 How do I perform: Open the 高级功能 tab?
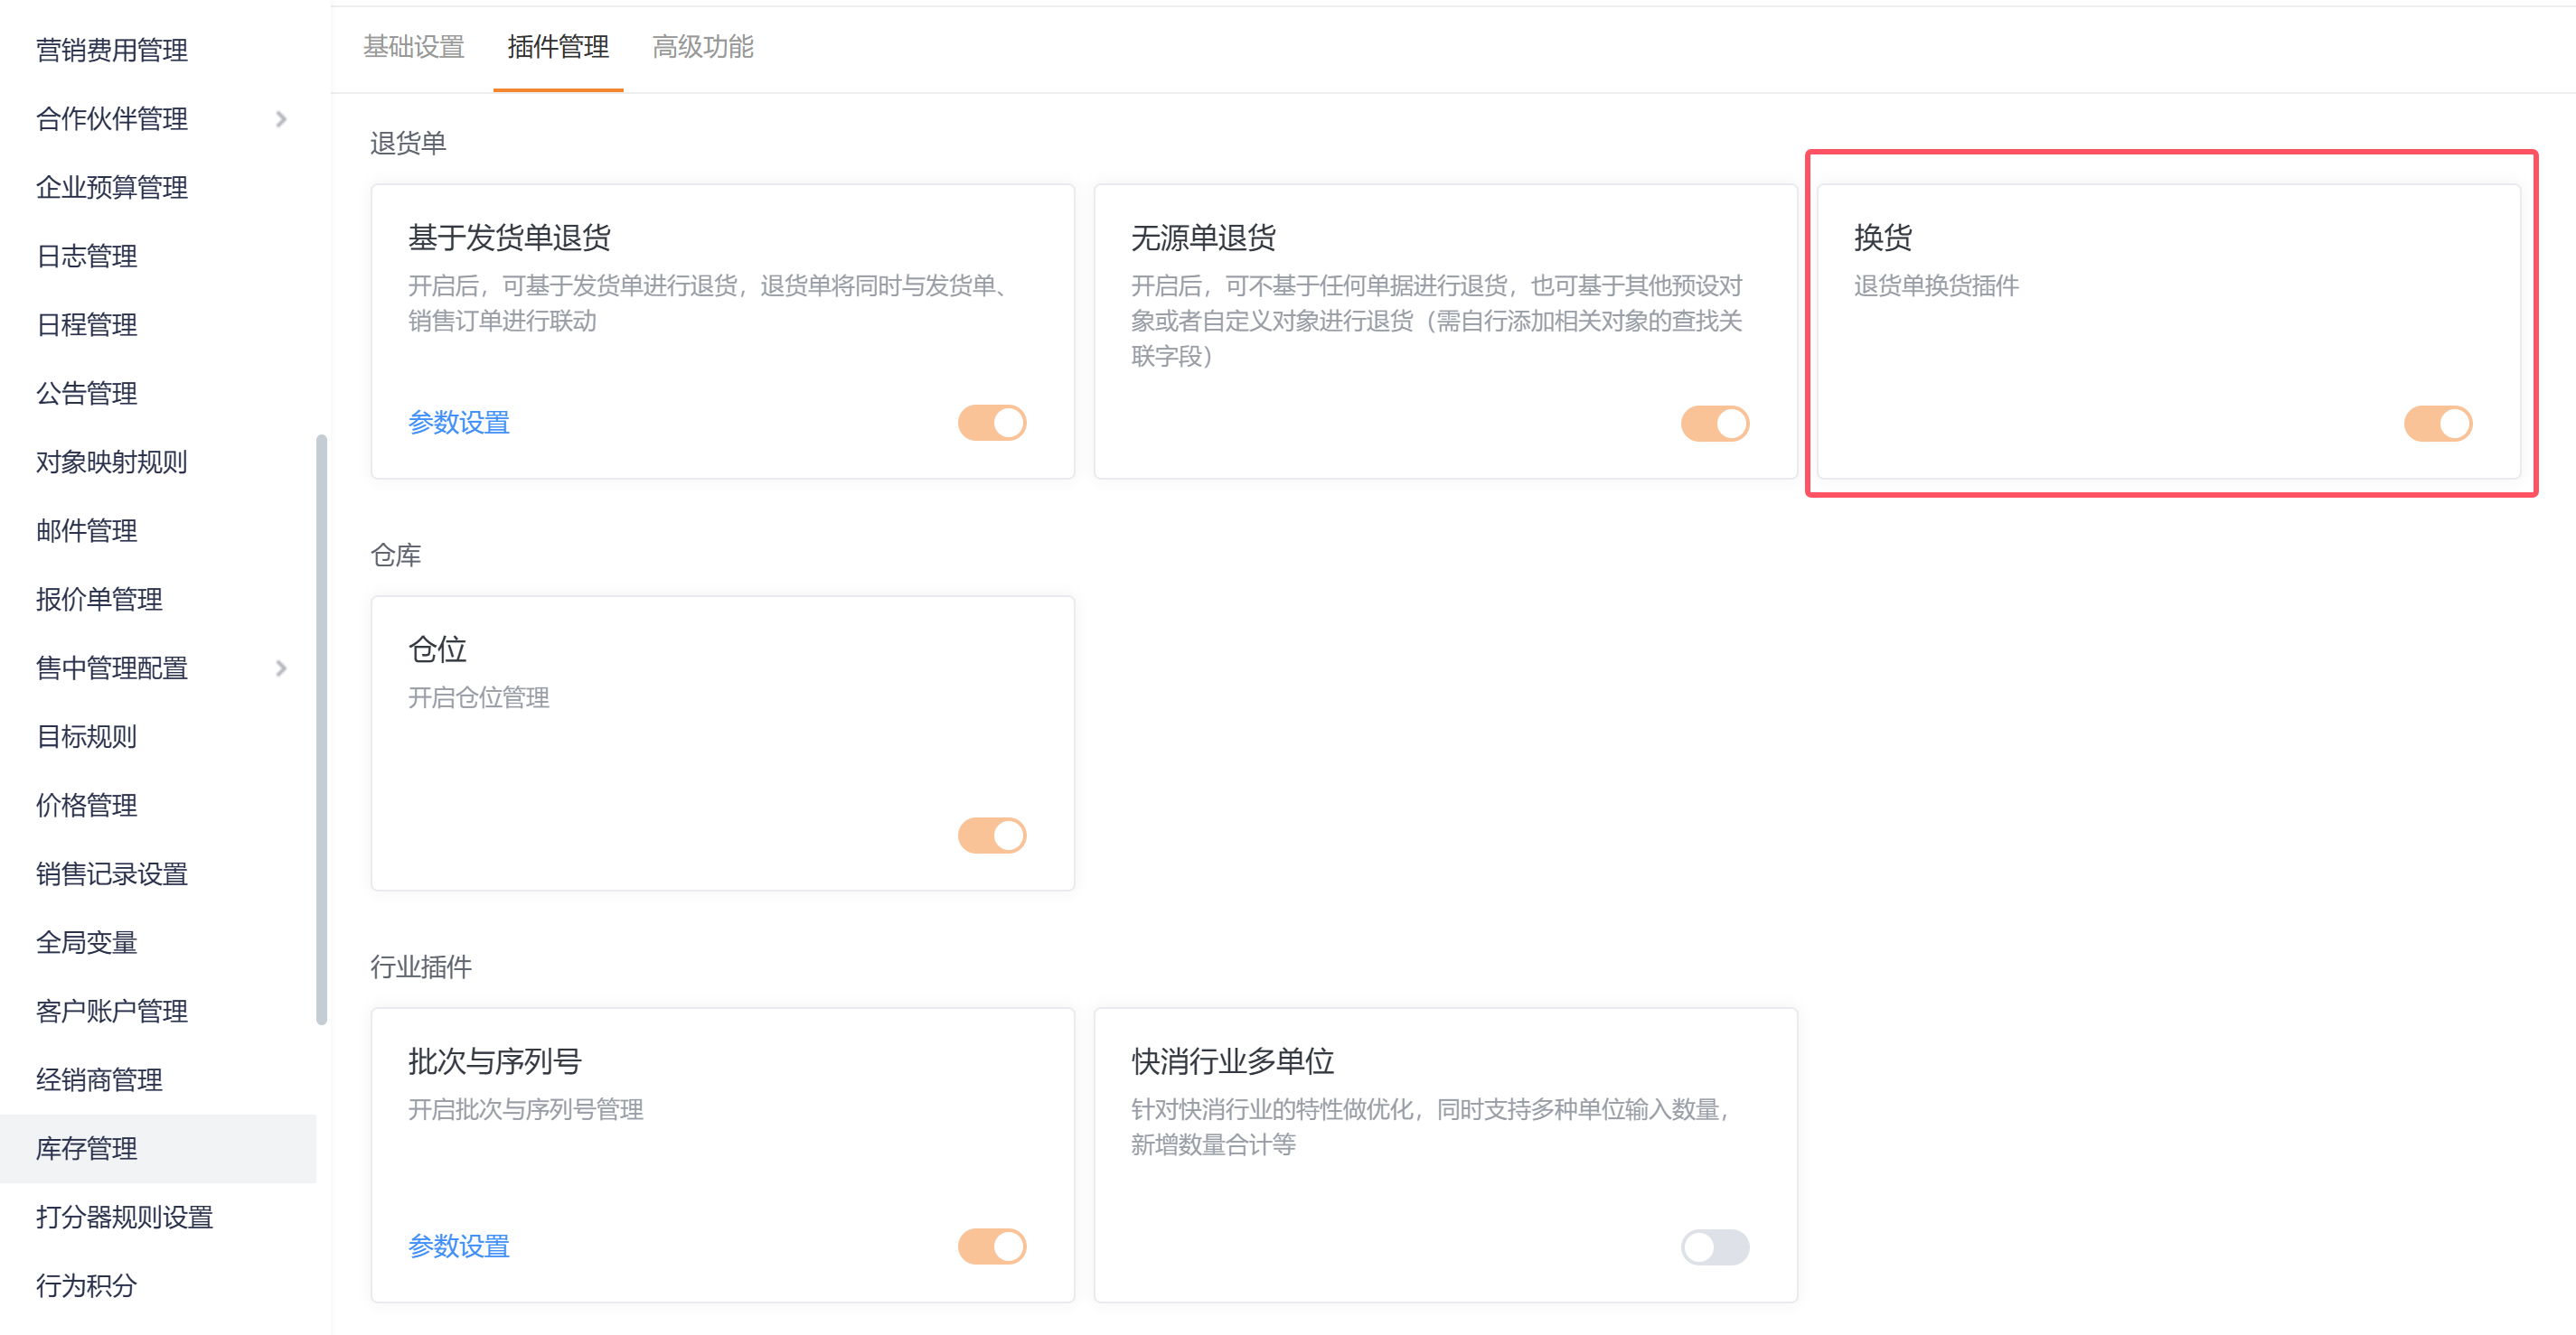(702, 47)
